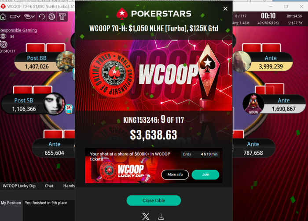Click the hand replay arrow icon
The width and height of the screenshot is (308, 221).
tap(42, 17)
